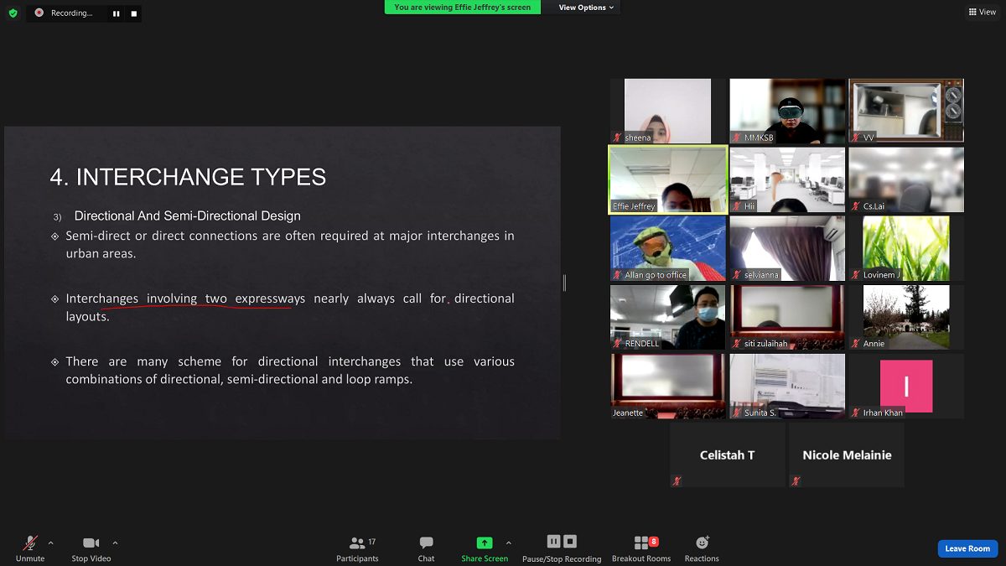Click the muted mic icon beside Hii's name
This screenshot has width=1006, height=566.
pyautogui.click(x=737, y=206)
